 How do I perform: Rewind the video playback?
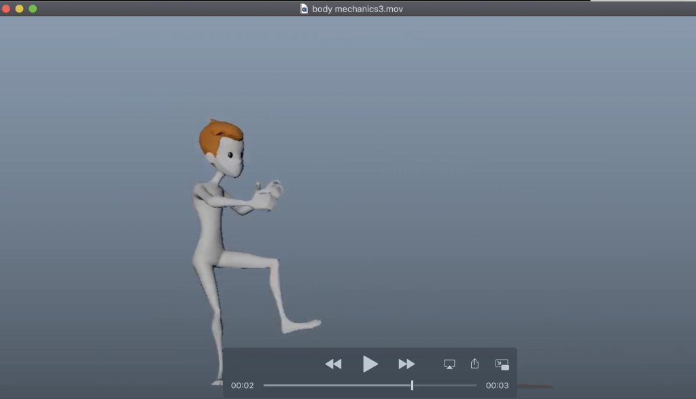coord(333,364)
